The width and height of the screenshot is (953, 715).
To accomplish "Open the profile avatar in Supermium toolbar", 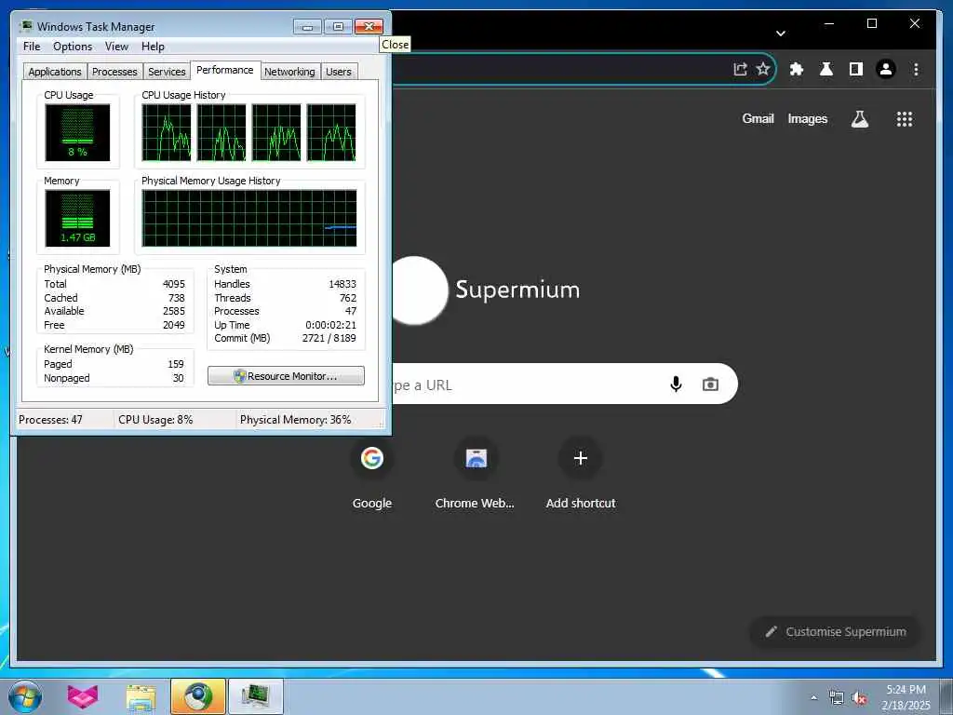I will pyautogui.click(x=886, y=69).
